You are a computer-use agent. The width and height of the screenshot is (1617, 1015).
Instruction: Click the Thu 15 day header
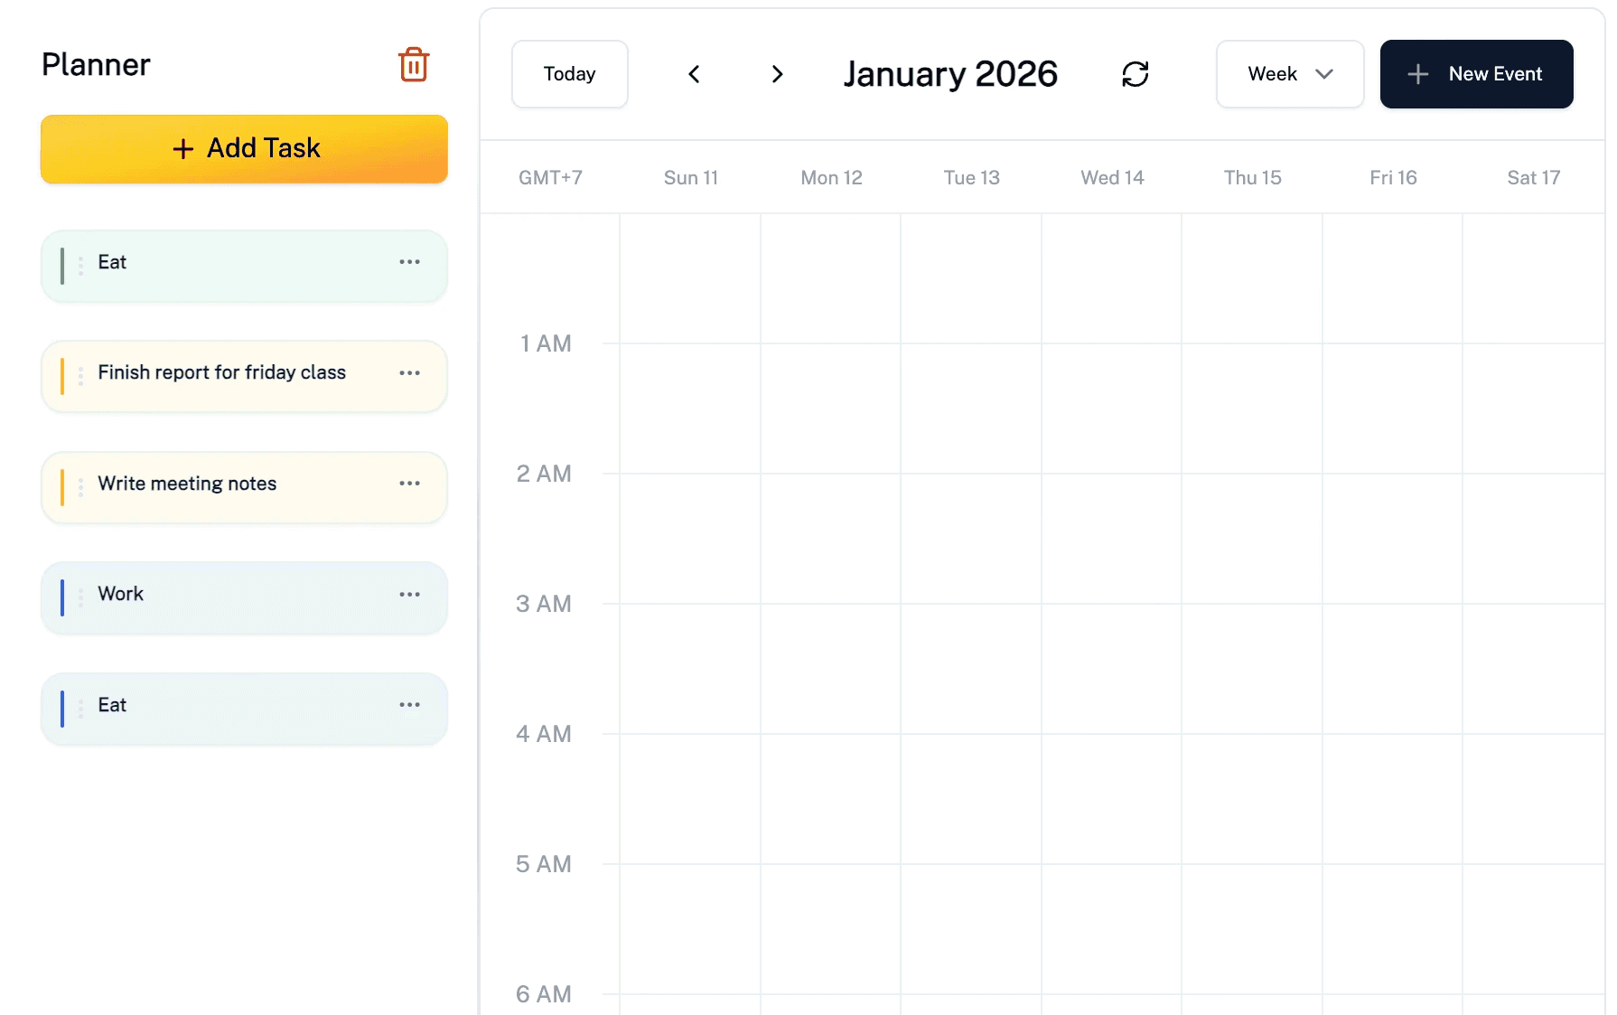click(1253, 178)
